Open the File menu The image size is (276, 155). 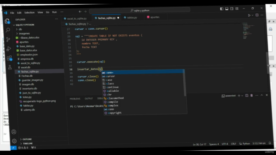[12, 13]
